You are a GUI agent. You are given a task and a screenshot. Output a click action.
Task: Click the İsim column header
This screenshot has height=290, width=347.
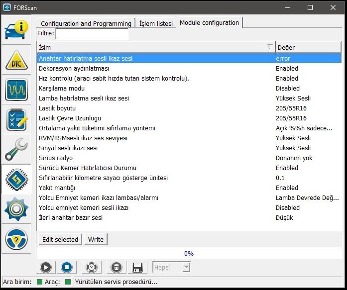(156, 47)
